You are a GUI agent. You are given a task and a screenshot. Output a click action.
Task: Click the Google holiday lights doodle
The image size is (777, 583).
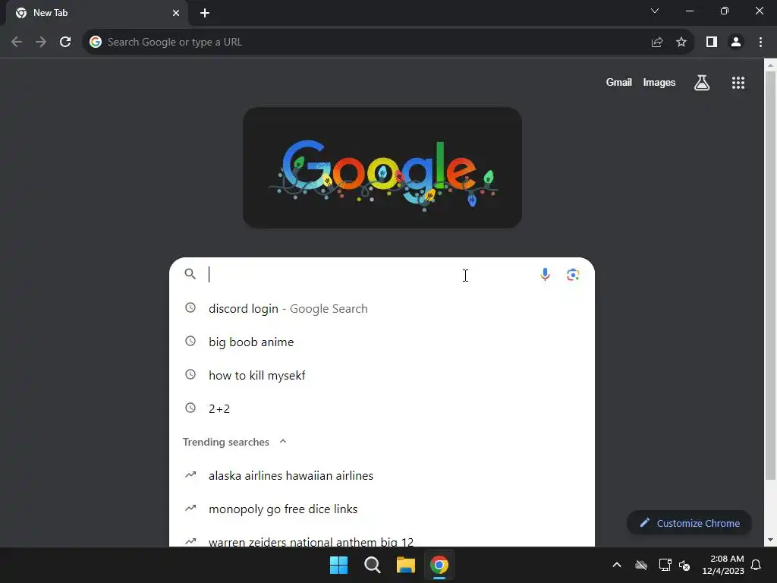(382, 168)
